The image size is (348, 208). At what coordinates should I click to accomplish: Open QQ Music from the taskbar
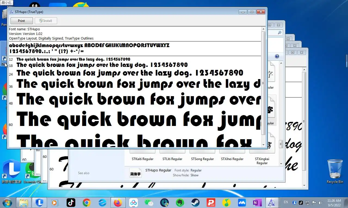click(x=226, y=203)
